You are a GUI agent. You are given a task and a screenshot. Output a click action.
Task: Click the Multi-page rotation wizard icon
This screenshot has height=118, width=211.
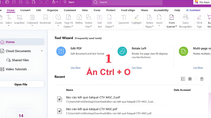coord(183,51)
